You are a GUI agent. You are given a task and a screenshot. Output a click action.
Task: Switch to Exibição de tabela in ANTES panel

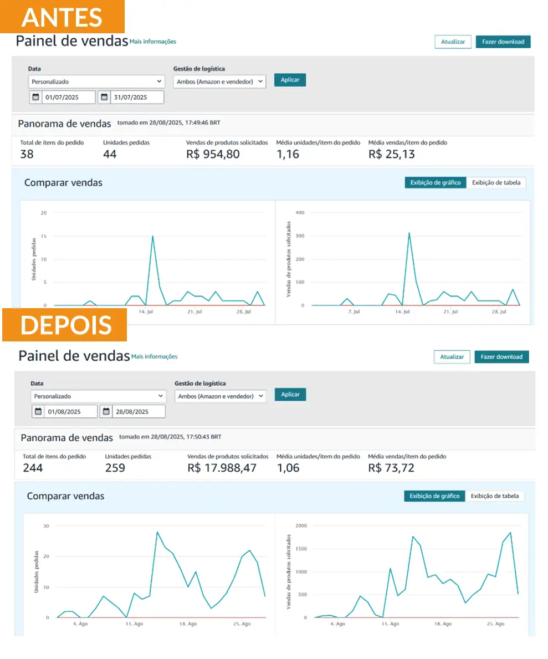[496, 182]
